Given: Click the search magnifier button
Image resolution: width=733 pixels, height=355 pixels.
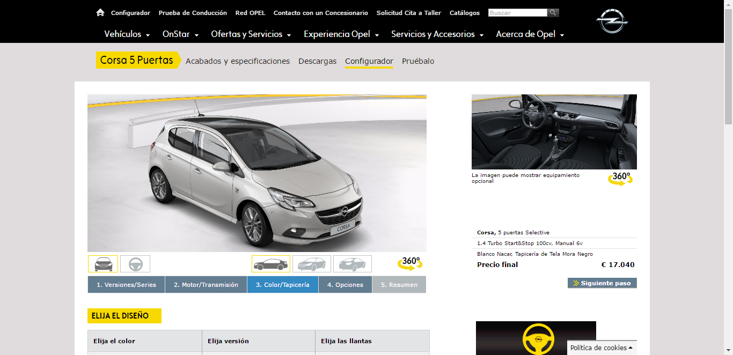Looking at the screenshot, I should [553, 12].
